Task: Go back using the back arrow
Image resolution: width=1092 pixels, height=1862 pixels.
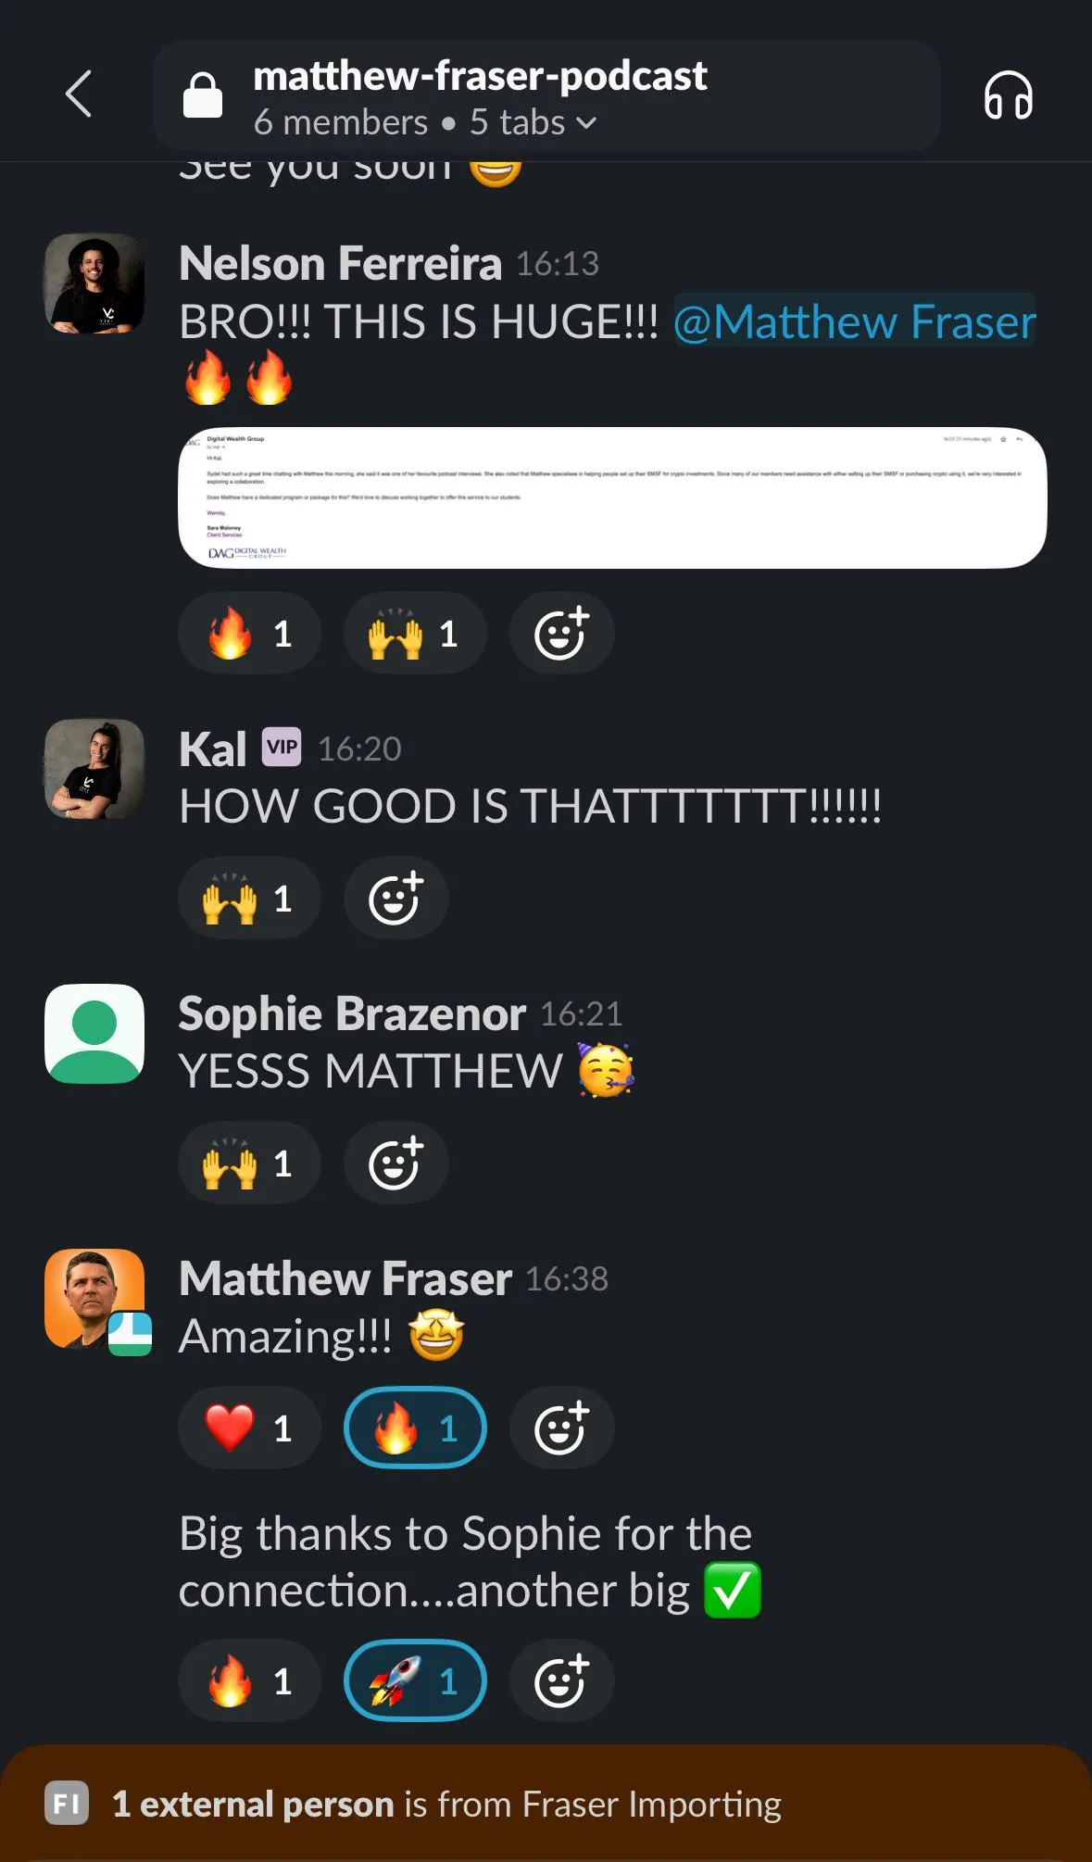Action: [79, 94]
